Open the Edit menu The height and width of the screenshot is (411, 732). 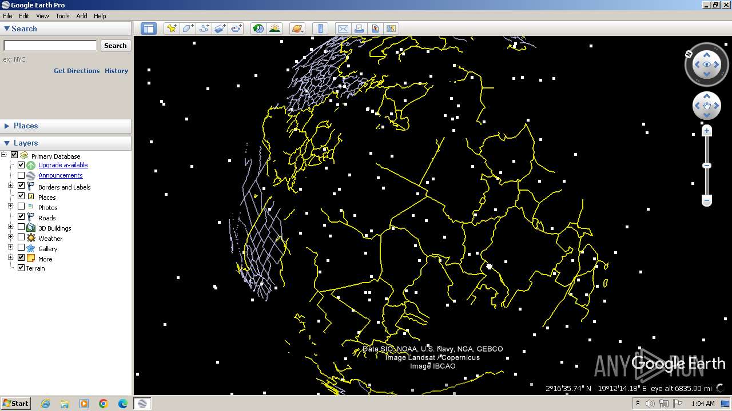click(x=24, y=16)
